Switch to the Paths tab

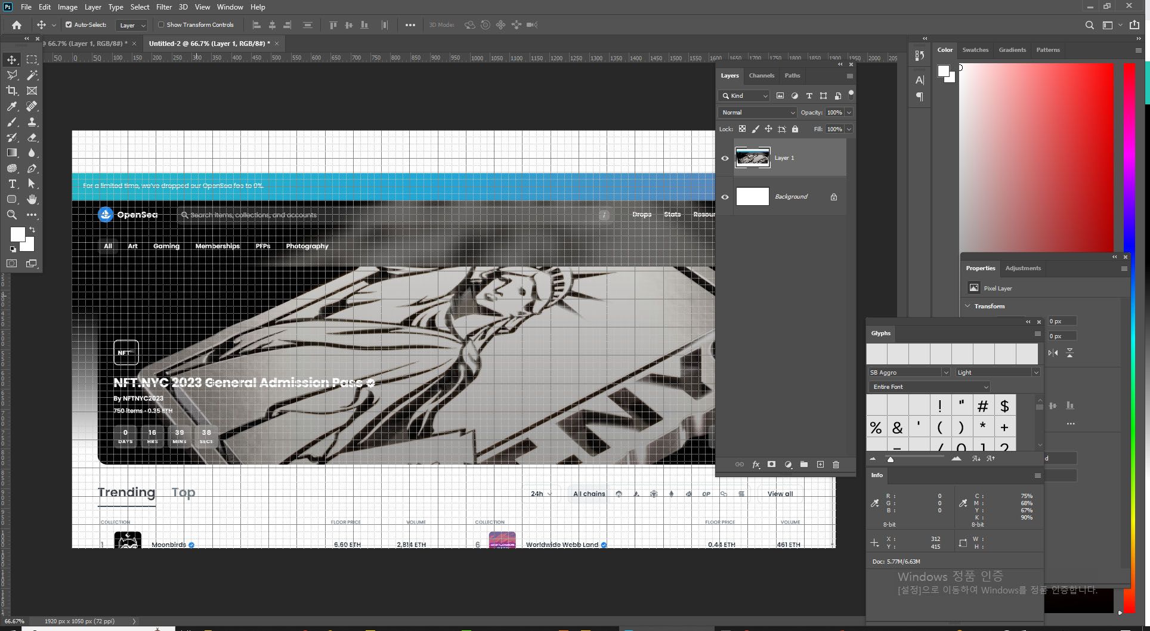(792, 76)
